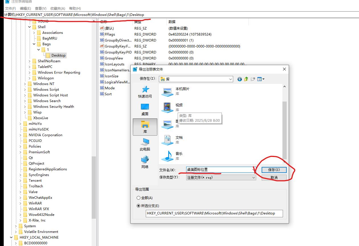Click the 文件名 text field
Screen dimensions: 359x246
(219, 170)
